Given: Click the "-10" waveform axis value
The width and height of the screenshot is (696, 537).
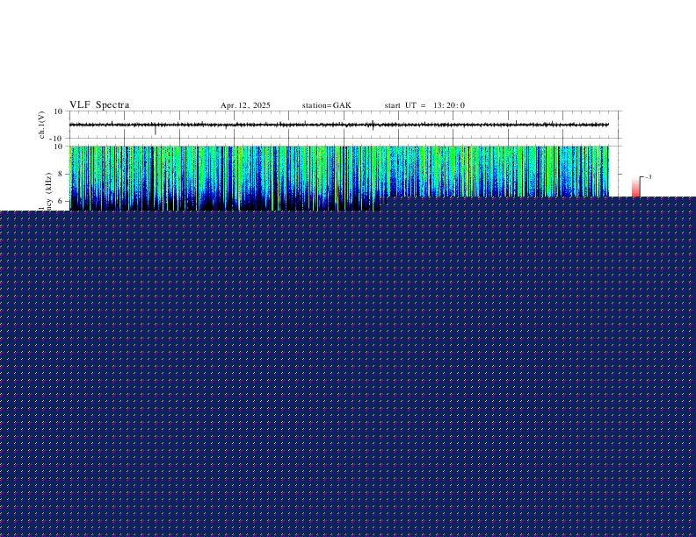Looking at the screenshot, I should 55,139.
